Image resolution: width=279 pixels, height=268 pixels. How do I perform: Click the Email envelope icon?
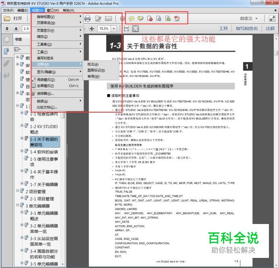click(x=108, y=18)
